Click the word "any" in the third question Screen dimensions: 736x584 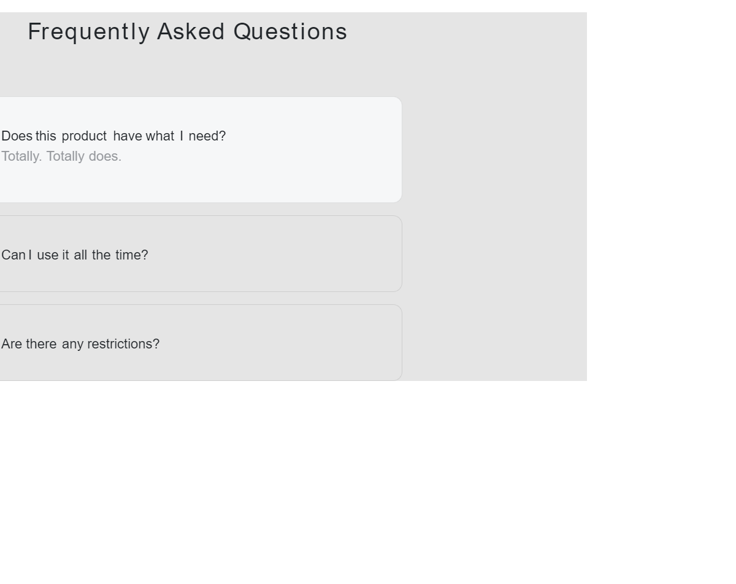72,344
